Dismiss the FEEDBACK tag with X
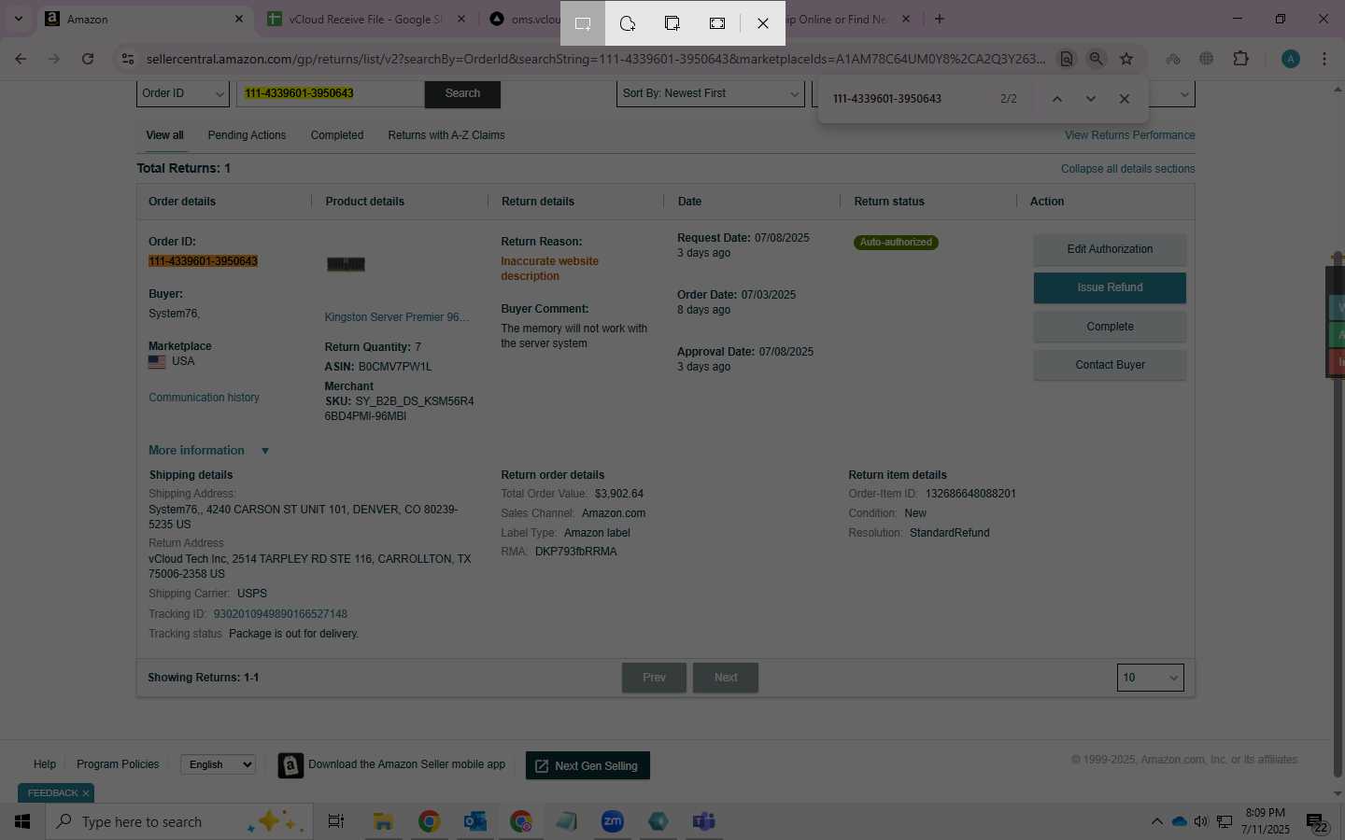 pos(86,793)
